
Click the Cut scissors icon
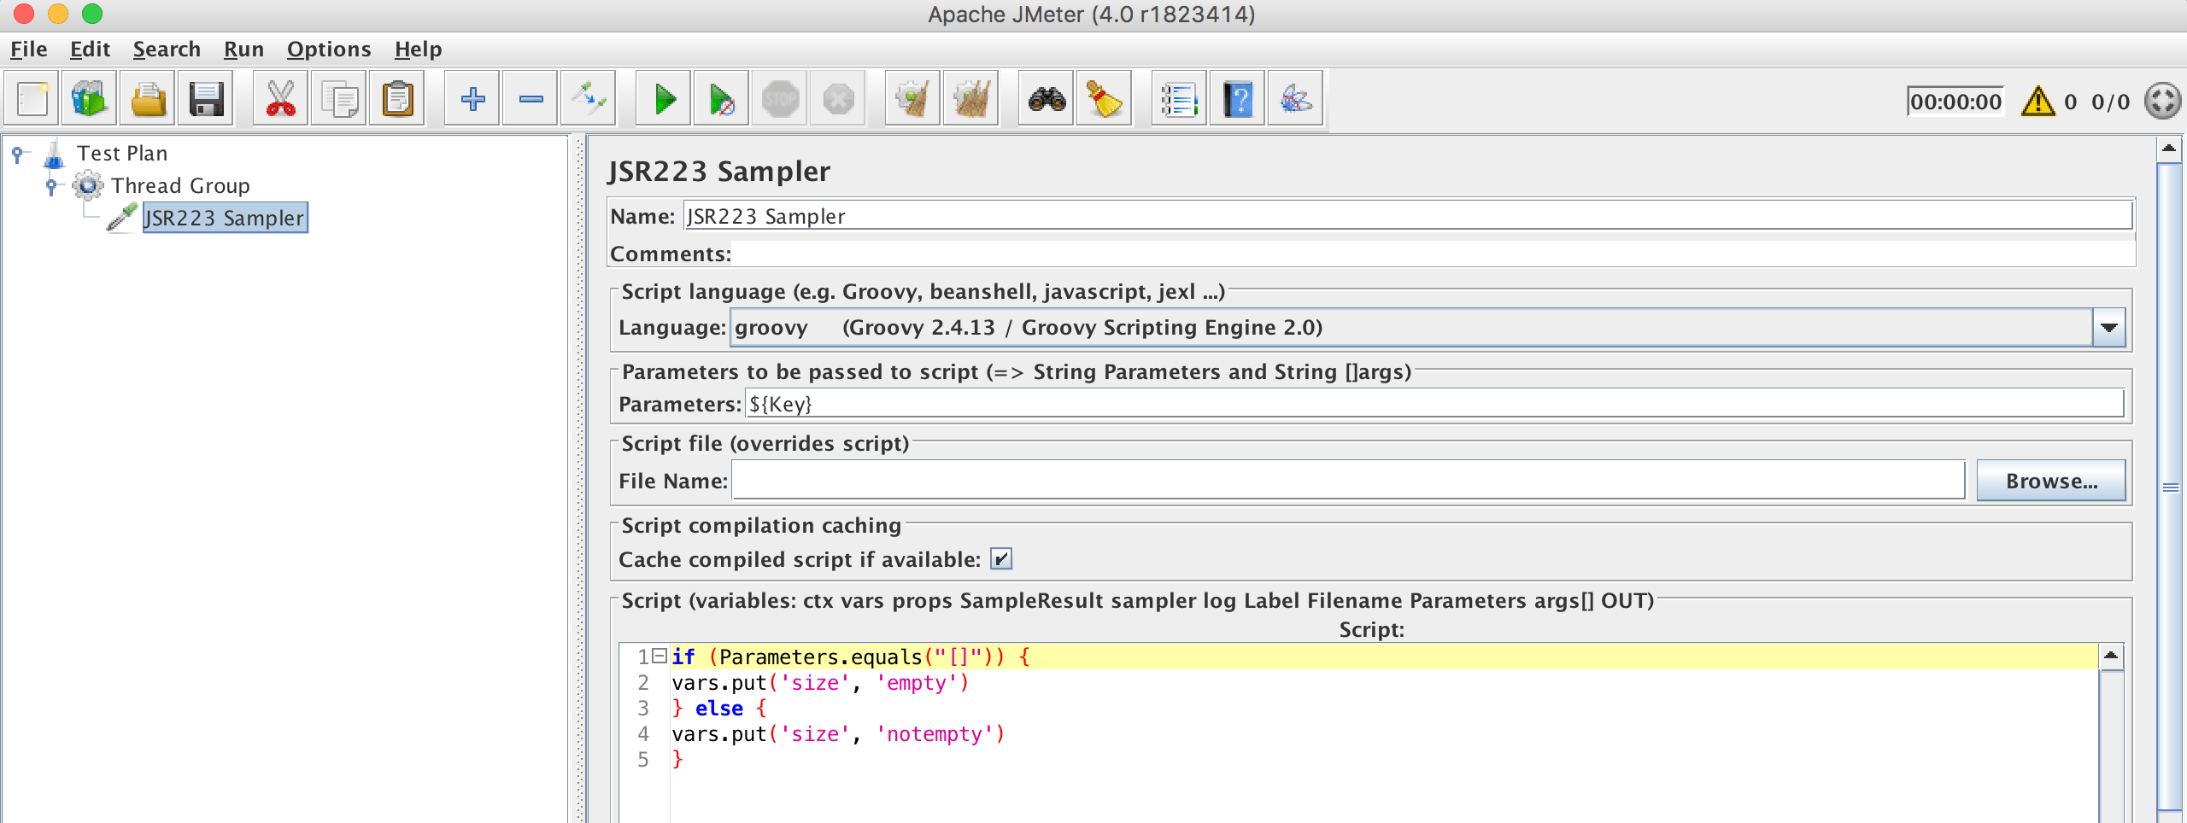(281, 100)
